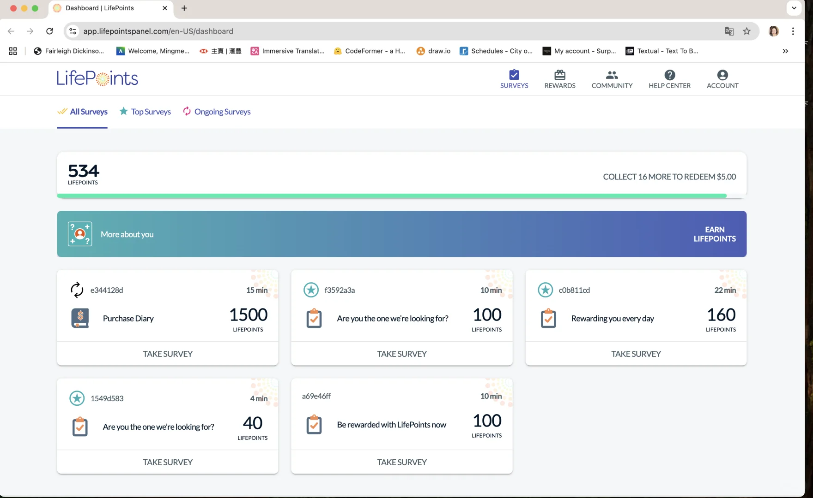Click the 534 LifePoints balance
The width and height of the screenshot is (813, 498).
(84, 174)
